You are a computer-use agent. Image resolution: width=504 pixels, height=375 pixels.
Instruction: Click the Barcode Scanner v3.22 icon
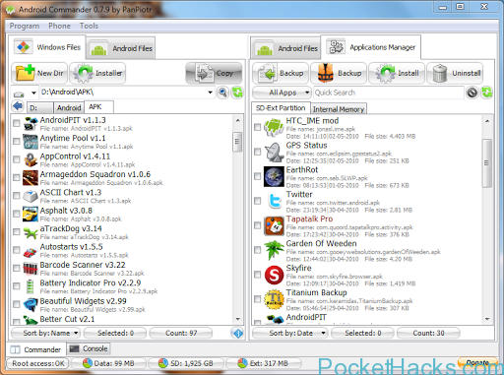coord(31,269)
